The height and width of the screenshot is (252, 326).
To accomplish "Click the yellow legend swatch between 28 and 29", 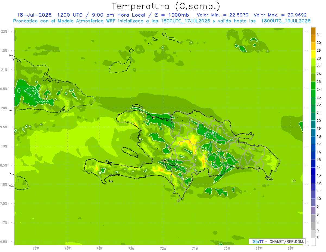I will 313,54.
